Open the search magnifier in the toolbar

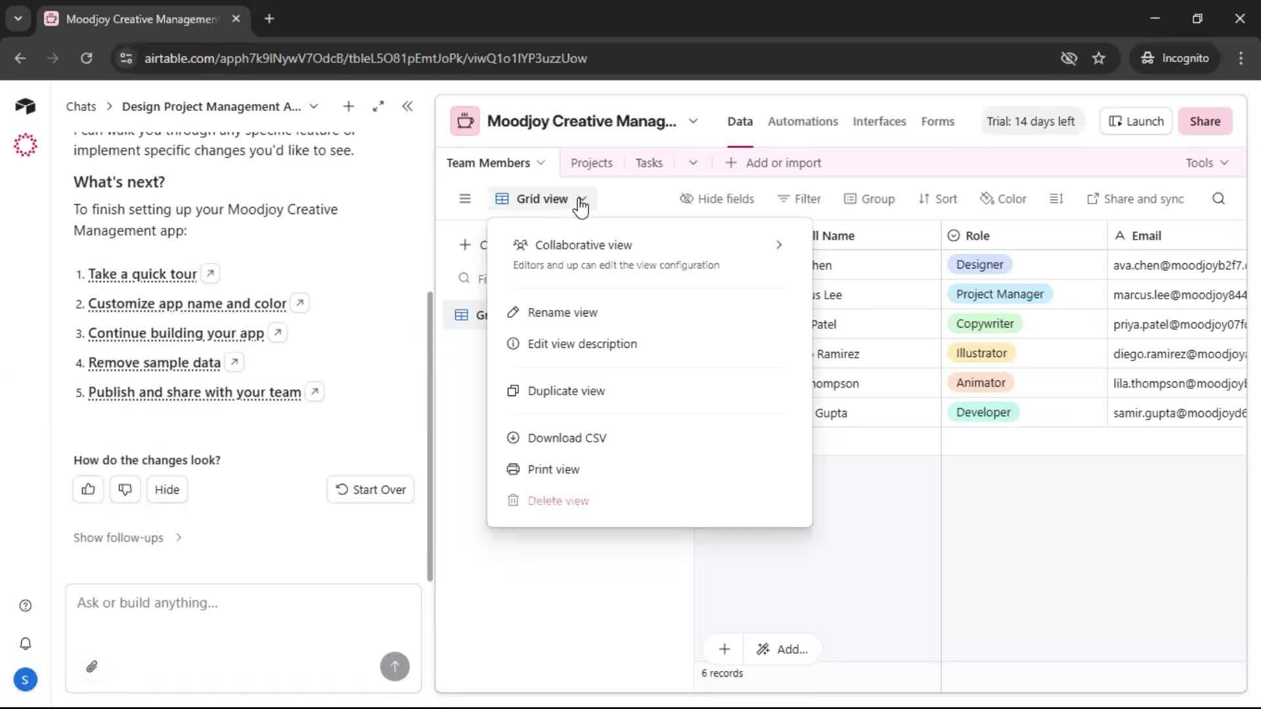1219,199
